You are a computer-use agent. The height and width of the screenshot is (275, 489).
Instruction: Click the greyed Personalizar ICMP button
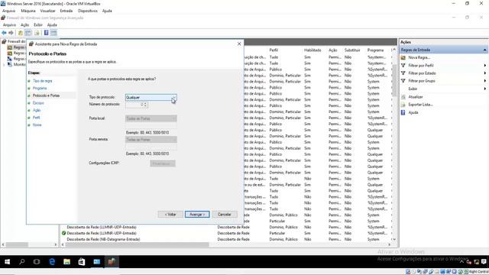pyautogui.click(x=163, y=163)
